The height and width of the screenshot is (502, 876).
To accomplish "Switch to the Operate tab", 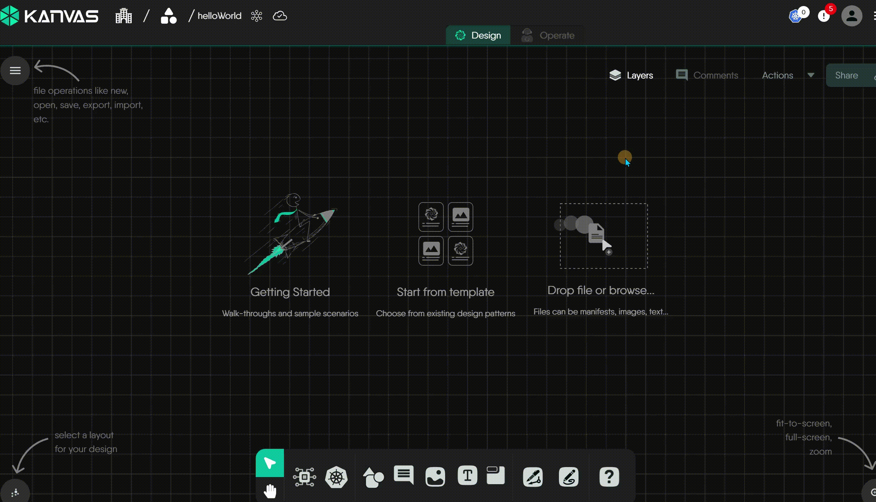I will [x=548, y=35].
